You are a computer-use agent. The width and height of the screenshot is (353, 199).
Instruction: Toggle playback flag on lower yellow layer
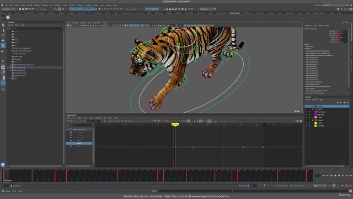pos(309,125)
